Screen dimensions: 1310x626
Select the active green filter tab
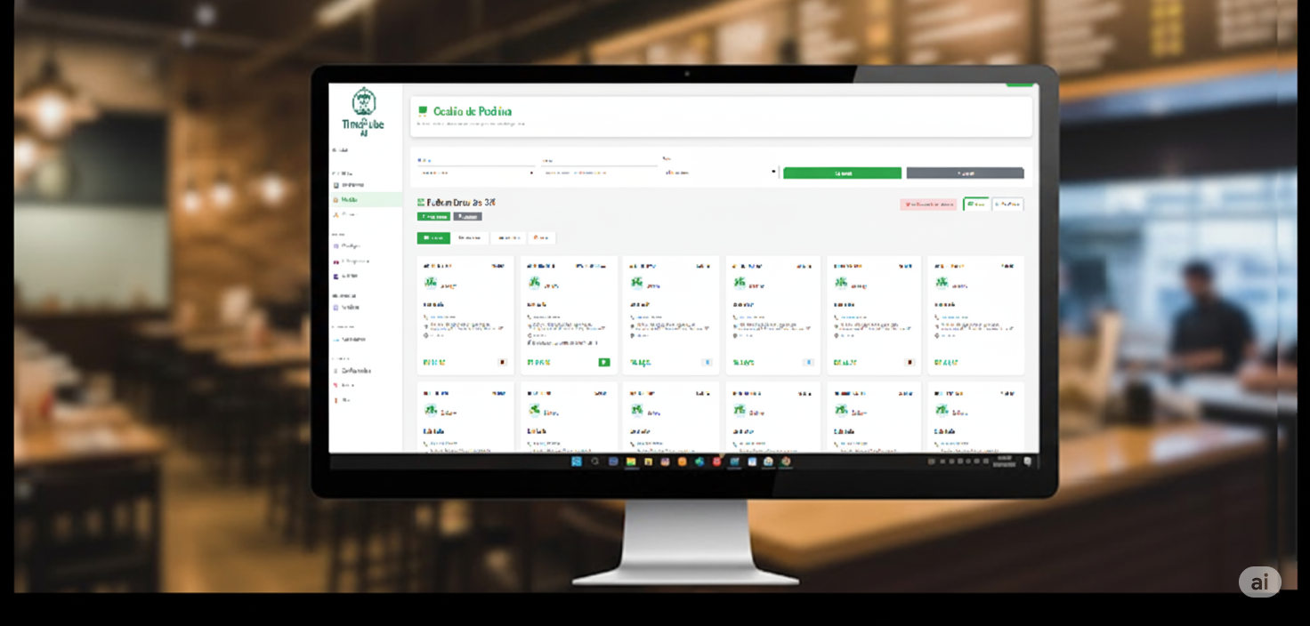(x=433, y=238)
